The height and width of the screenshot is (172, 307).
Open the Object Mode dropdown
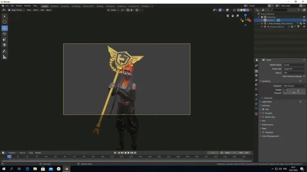click(x=16, y=10)
